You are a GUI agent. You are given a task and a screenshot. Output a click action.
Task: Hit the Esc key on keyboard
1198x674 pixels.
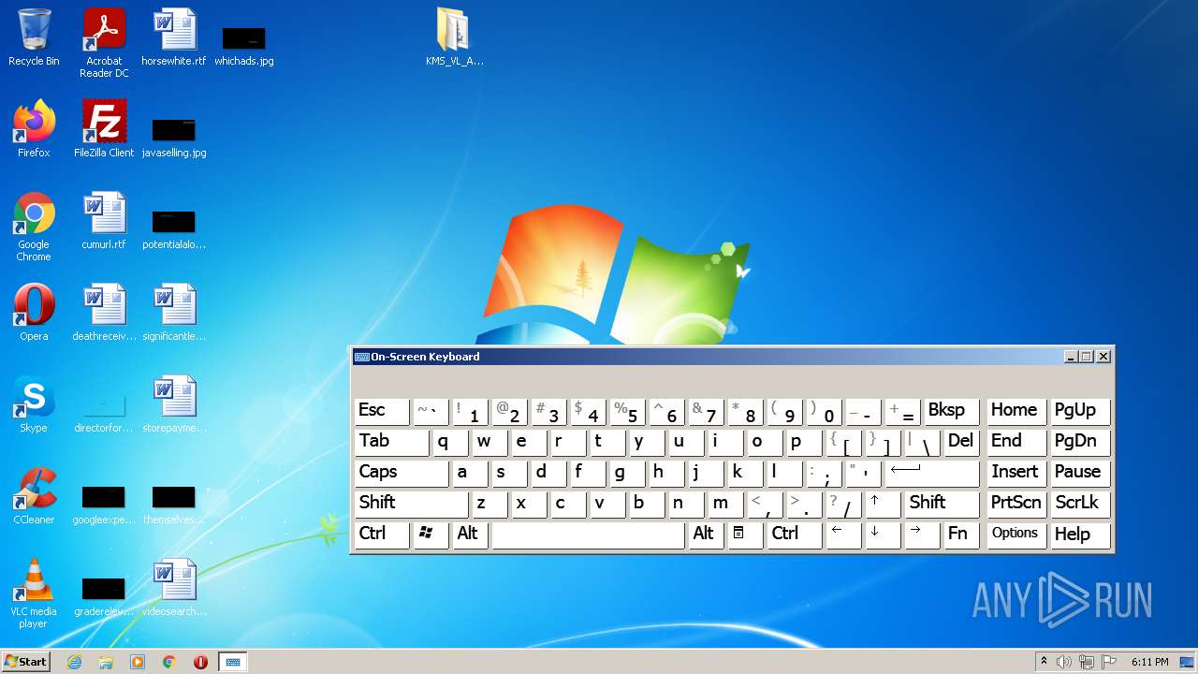click(382, 411)
